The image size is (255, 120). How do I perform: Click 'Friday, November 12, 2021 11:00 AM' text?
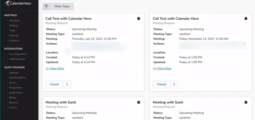tap(204, 39)
